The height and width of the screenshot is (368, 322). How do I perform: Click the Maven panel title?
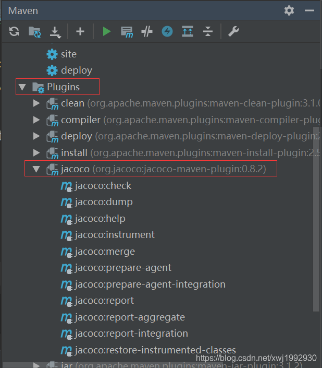pyautogui.click(x=23, y=11)
